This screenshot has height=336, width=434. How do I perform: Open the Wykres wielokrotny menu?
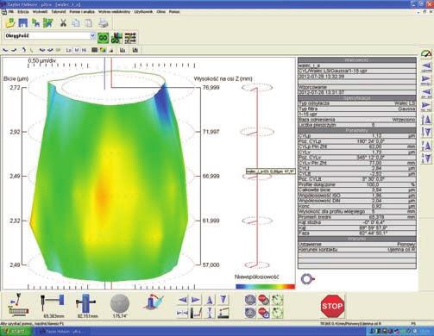pyautogui.click(x=114, y=12)
